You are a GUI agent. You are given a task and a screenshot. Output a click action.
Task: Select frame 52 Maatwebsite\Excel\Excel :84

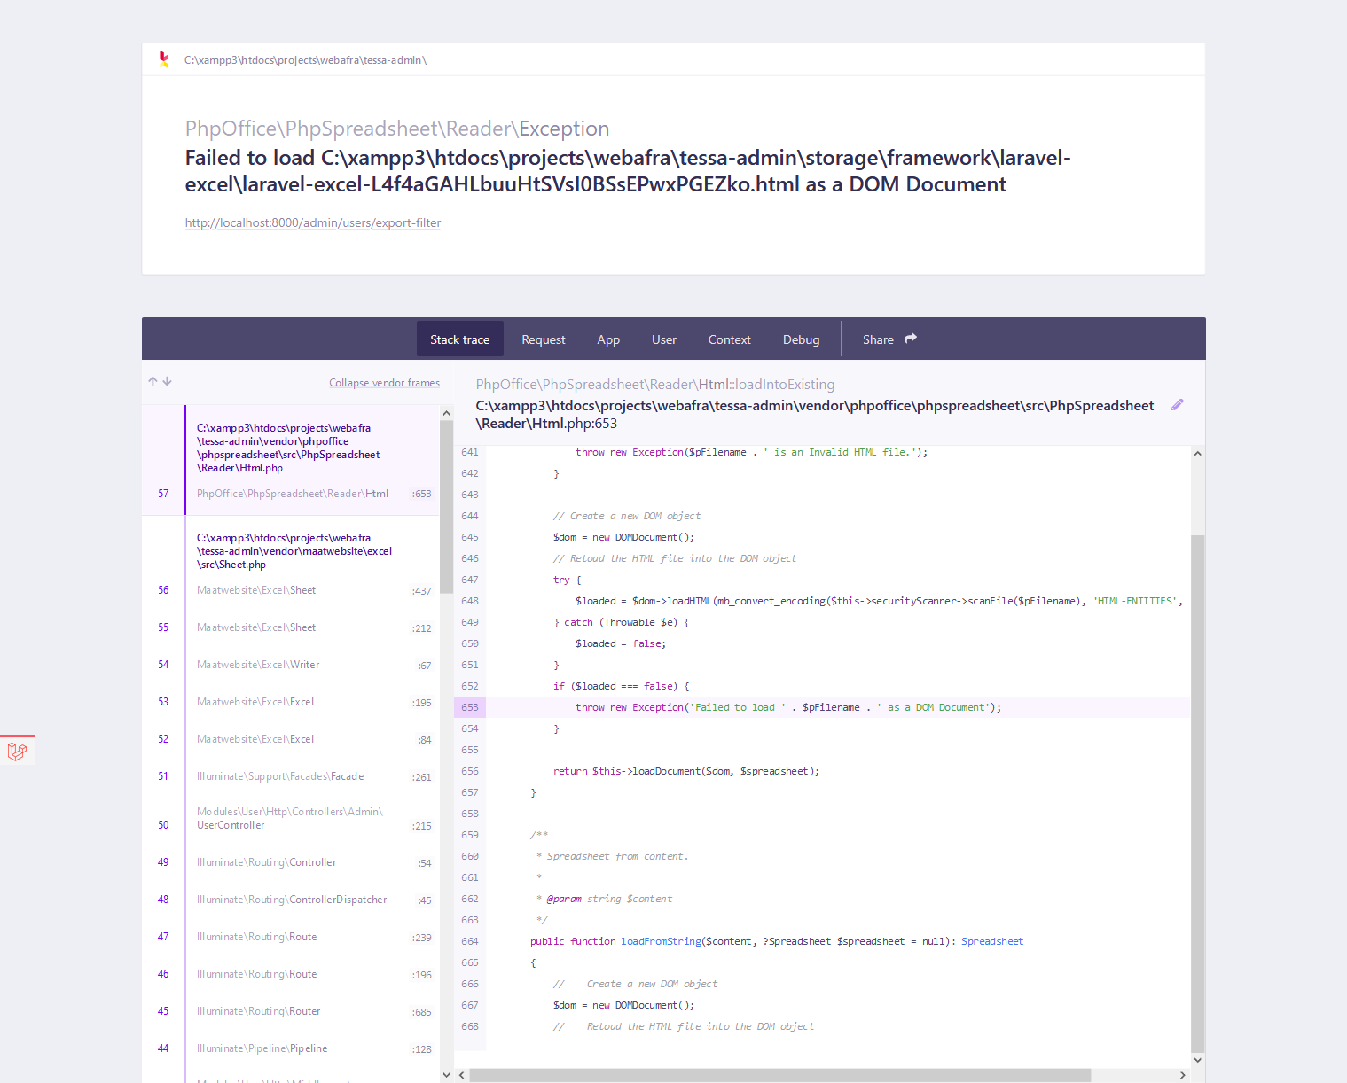pyautogui.click(x=291, y=739)
